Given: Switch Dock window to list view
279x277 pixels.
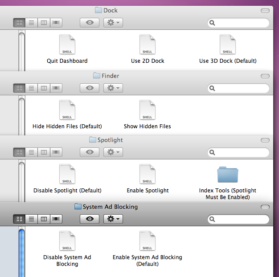Looking at the screenshot, I should 32,23.
